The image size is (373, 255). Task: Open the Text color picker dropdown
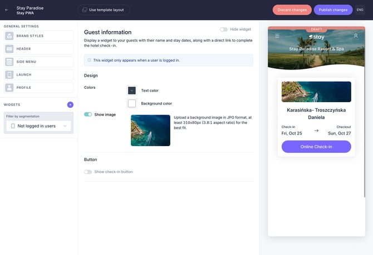point(132,90)
